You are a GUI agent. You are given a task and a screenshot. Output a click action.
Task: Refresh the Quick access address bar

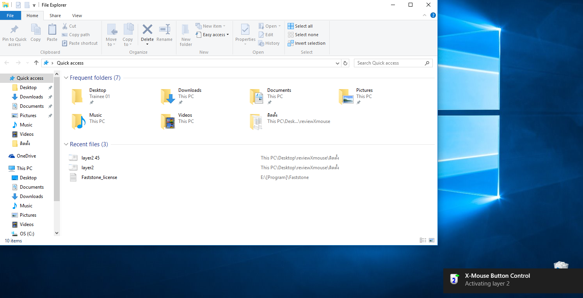345,63
